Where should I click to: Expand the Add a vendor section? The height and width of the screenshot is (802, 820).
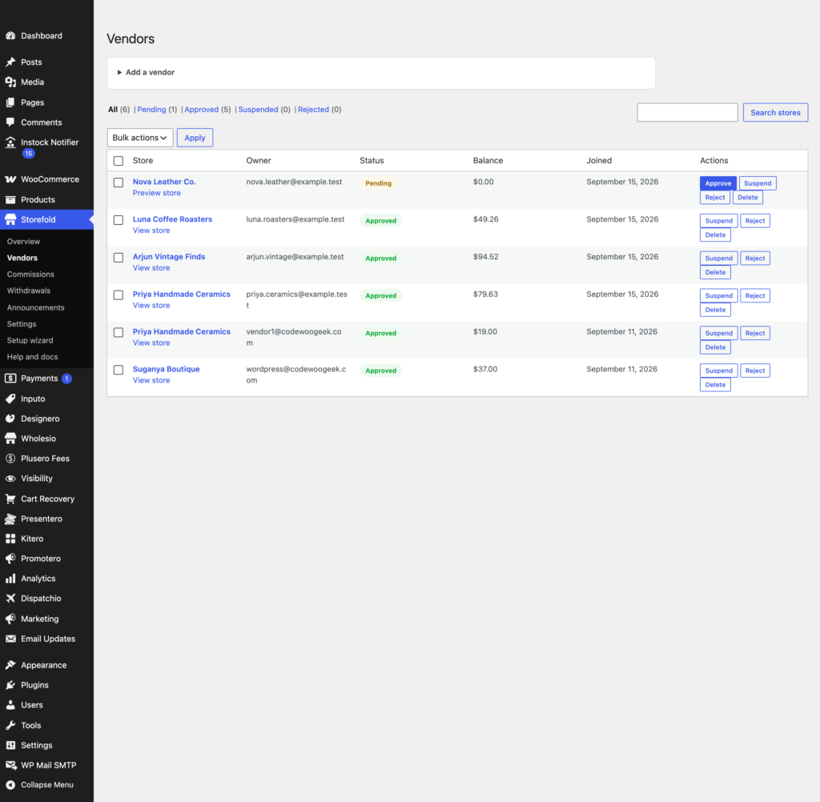(x=146, y=72)
